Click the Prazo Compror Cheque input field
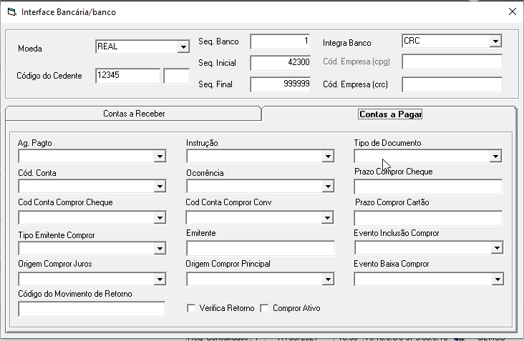Screen dimensions: 524x341 pyautogui.click(x=428, y=187)
